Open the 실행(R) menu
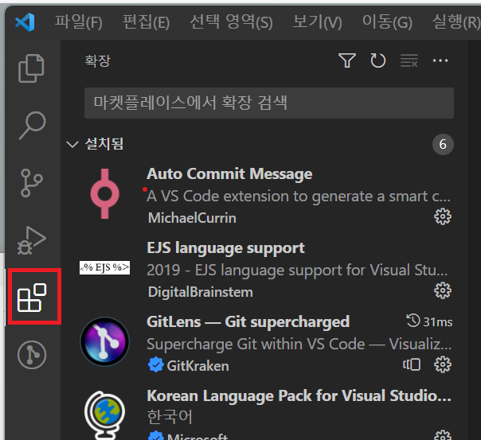Screen dimensions: 481x440 pos(456,22)
